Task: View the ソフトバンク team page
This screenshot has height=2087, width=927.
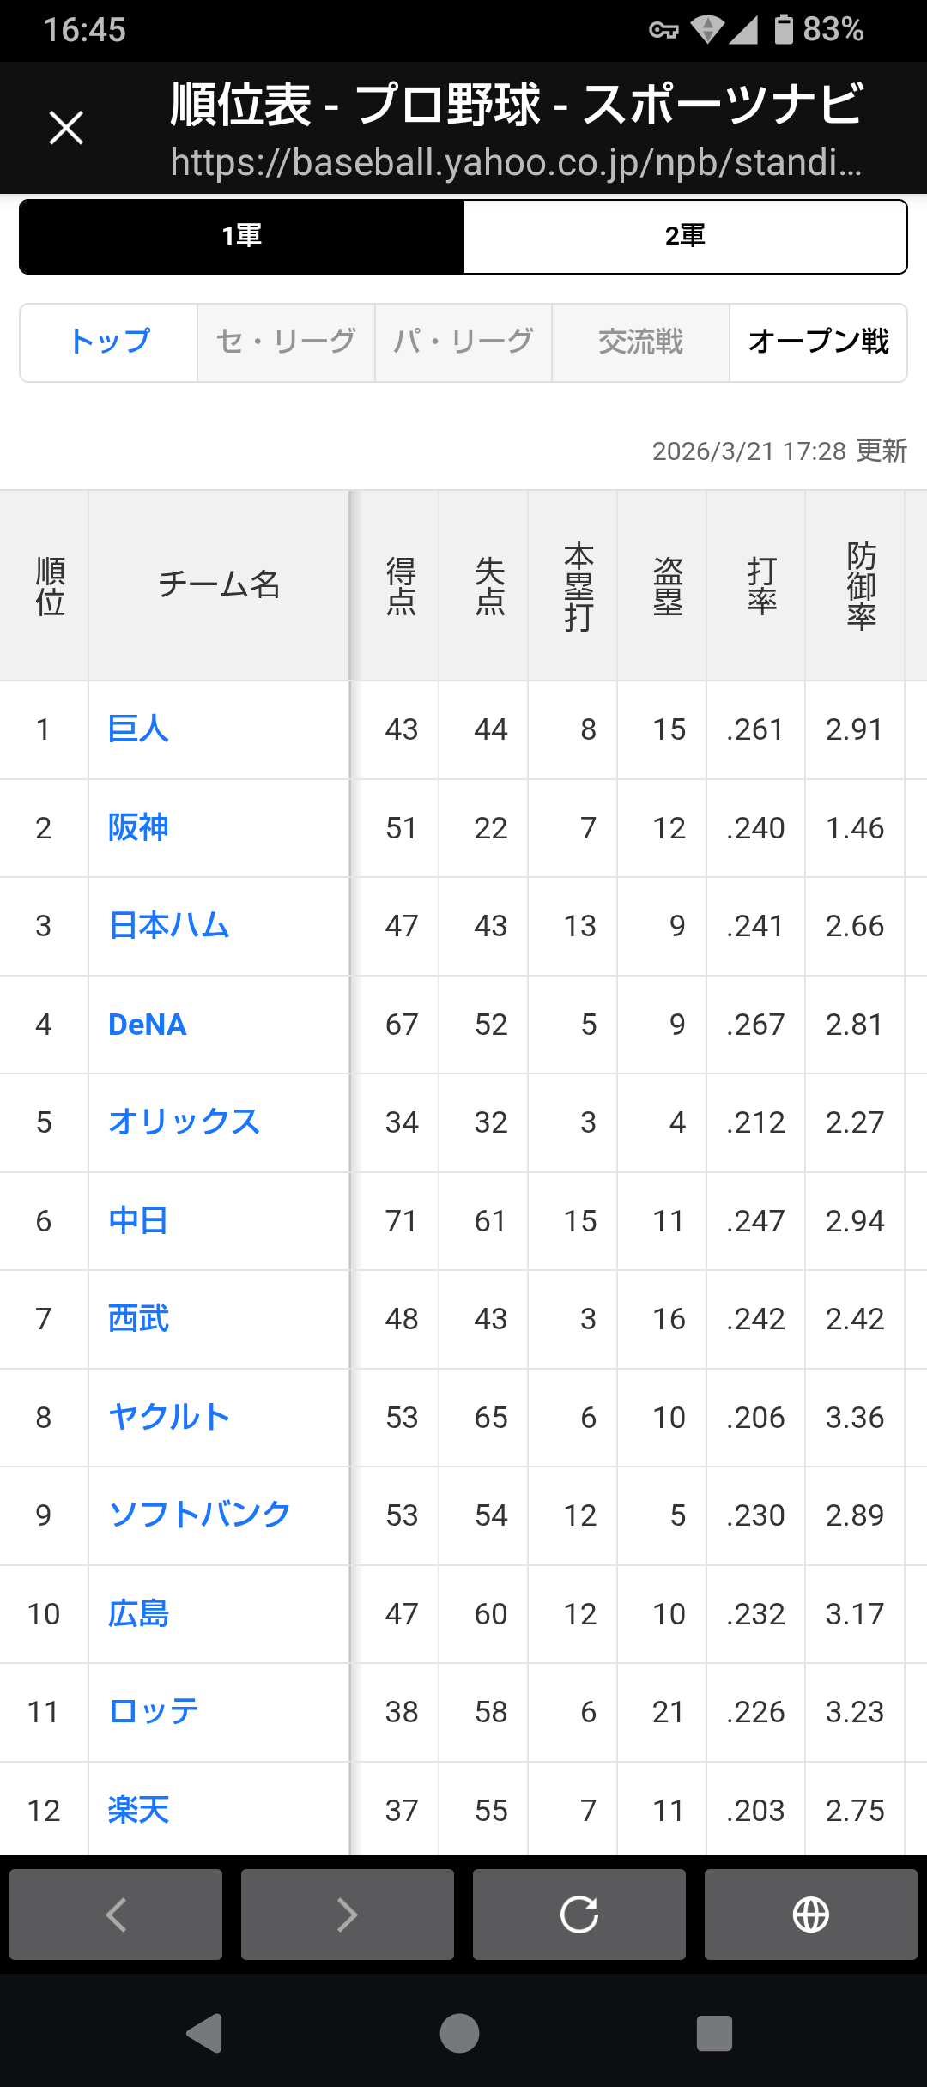Action: pos(199,1515)
